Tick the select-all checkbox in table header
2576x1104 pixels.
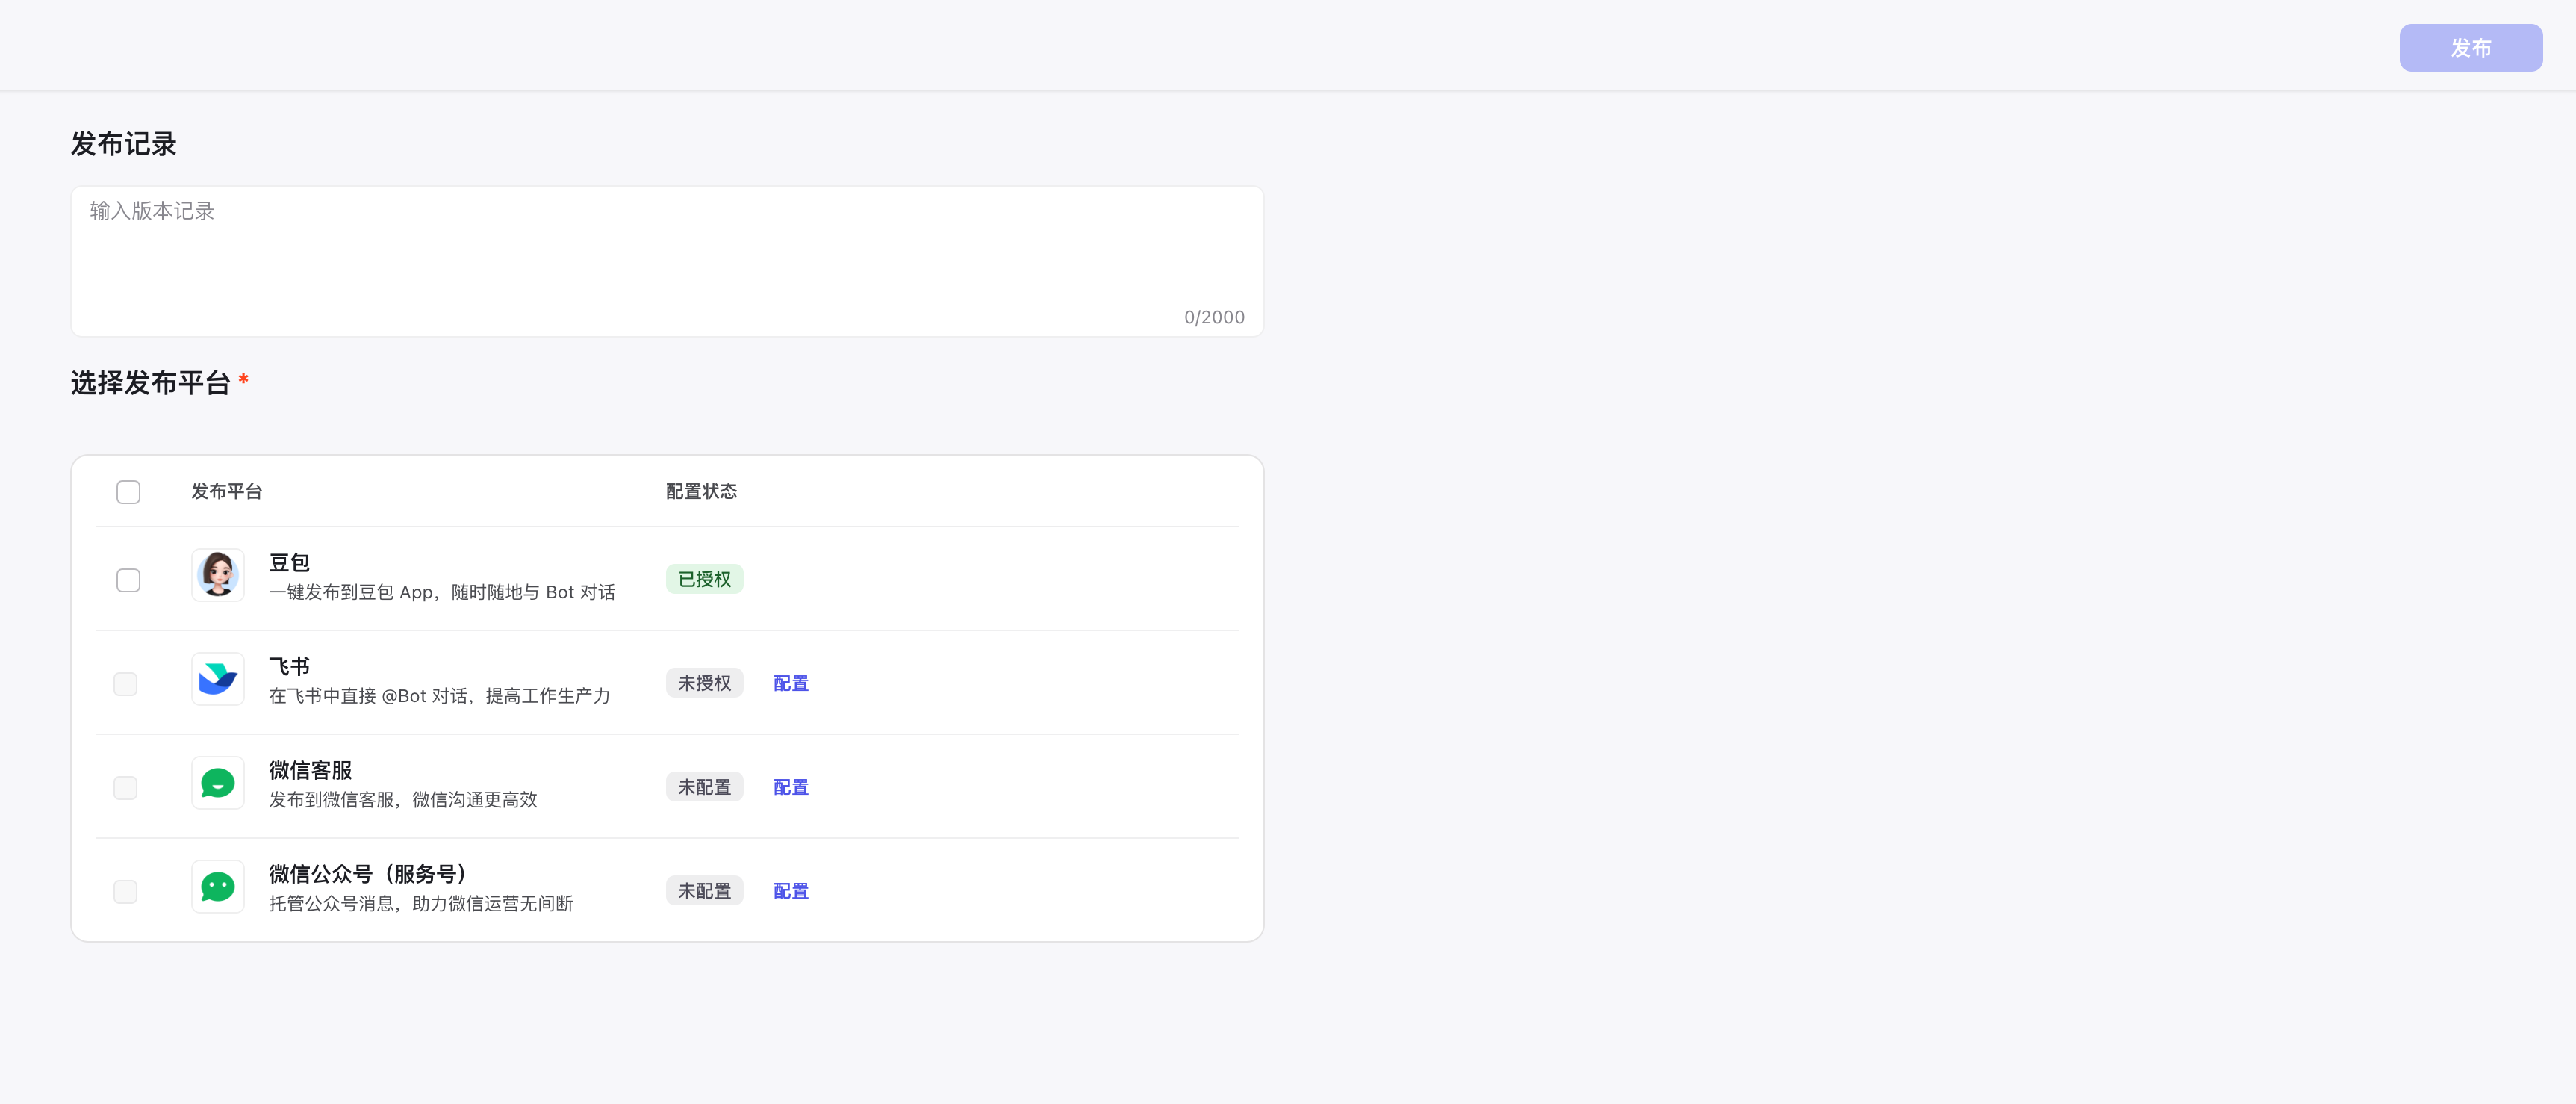[x=128, y=492]
